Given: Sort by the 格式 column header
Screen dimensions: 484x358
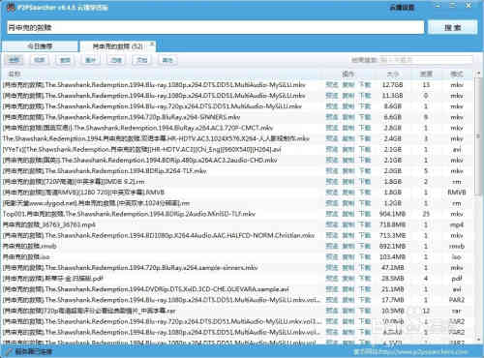Looking at the screenshot, I should click(x=457, y=75).
